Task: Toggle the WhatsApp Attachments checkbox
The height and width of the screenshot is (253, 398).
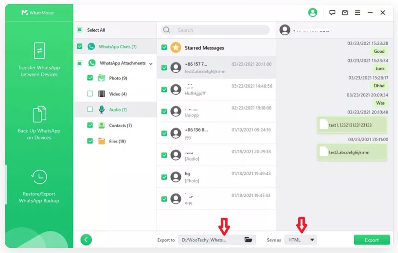Action: [80, 63]
